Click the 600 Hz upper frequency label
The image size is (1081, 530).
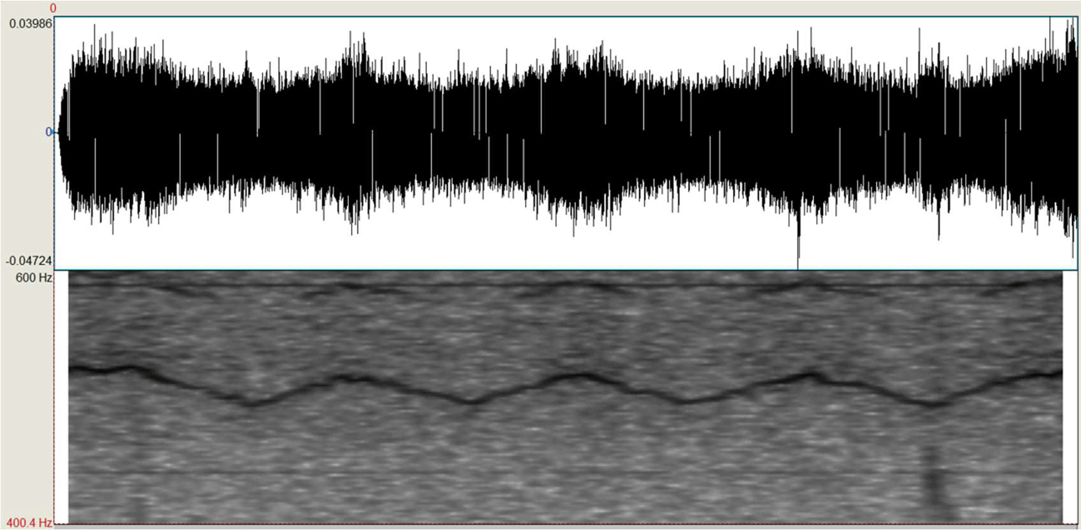pos(34,278)
